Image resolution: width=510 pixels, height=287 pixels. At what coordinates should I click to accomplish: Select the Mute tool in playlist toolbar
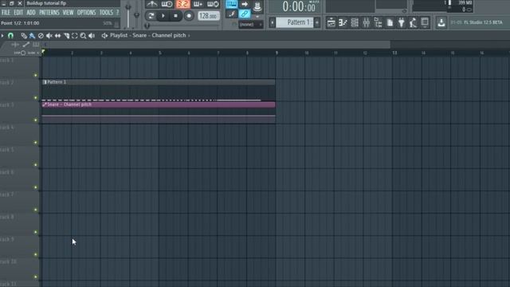pos(49,35)
